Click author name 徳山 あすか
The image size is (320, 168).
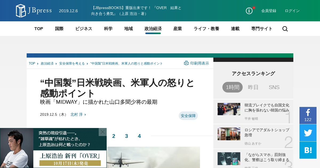click(253, 143)
